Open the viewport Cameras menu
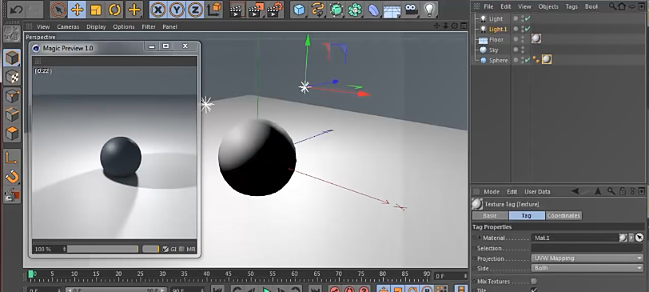649x292 pixels. [x=68, y=26]
